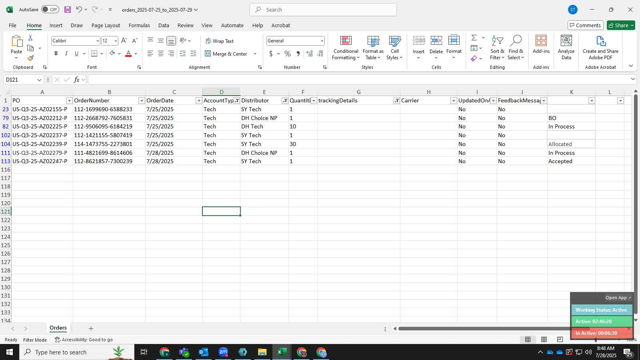Viewport: 640px width, 360px height.
Task: Switch to Formulas tab
Action: pos(139,25)
